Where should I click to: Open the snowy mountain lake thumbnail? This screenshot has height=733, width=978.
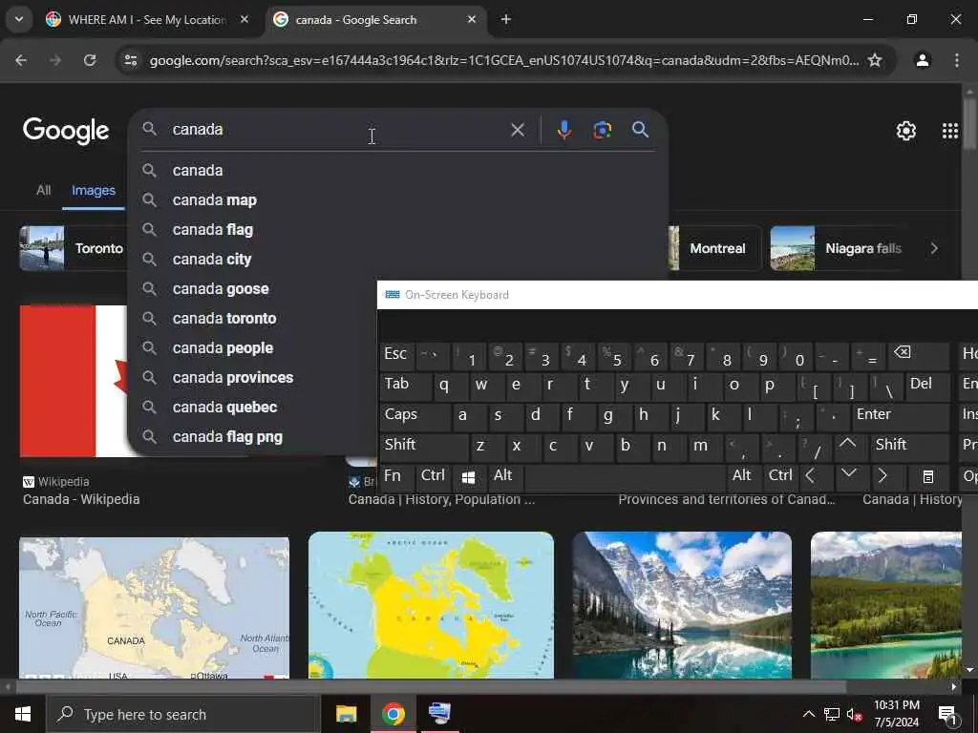click(x=682, y=604)
